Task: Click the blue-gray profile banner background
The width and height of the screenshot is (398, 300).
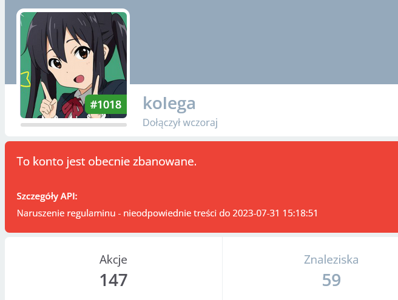Action: coord(264,42)
